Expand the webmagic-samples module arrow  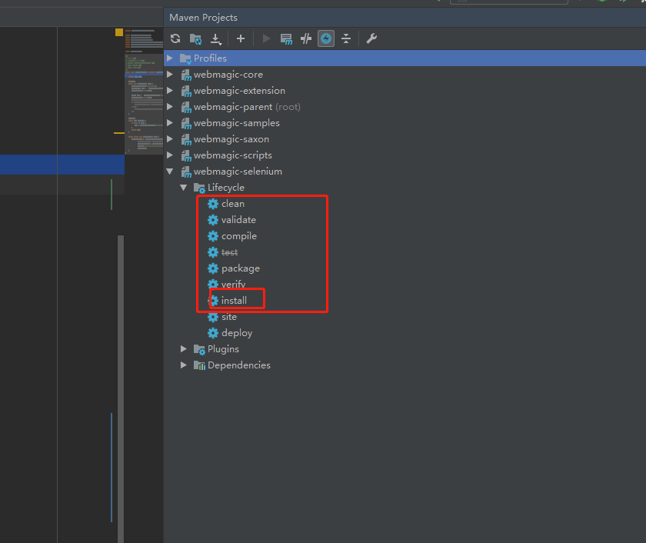pos(170,123)
